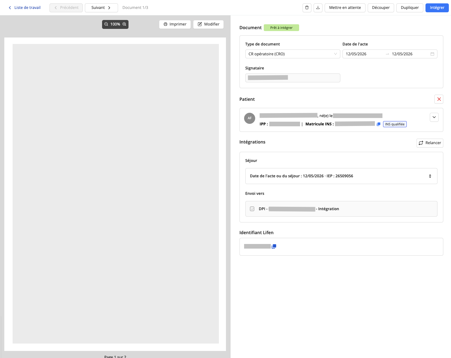451x358 pixels.
Task: Remove patient with the red X
Action: (x=439, y=99)
